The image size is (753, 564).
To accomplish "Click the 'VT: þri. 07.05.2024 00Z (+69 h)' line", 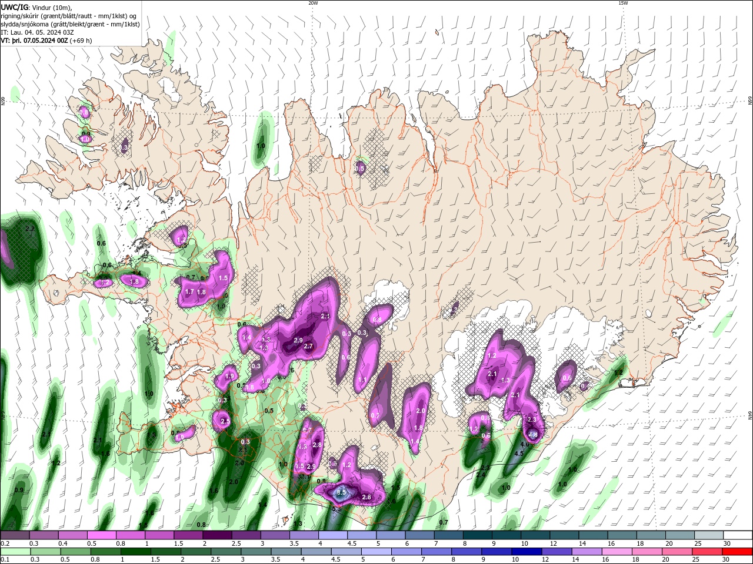I will (46, 41).
